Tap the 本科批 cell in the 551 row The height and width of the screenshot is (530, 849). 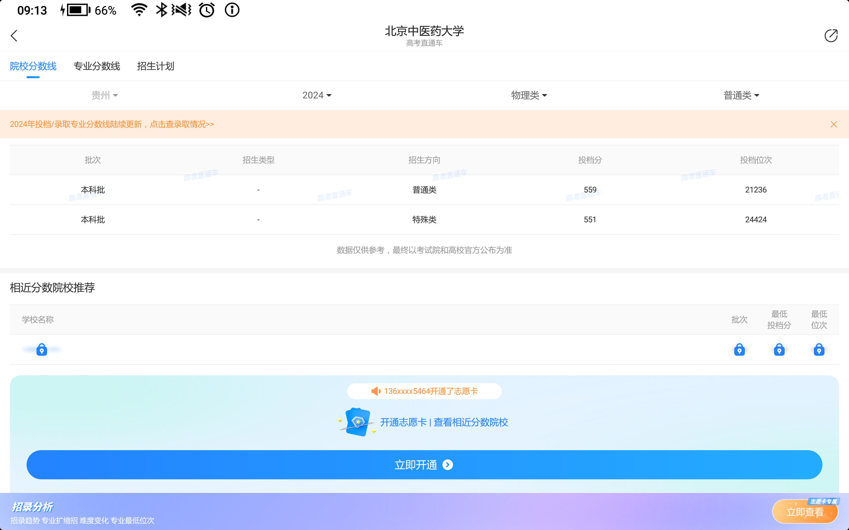[x=93, y=220]
